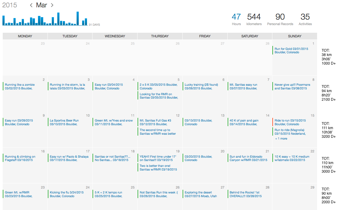Select the 47 Hours stat
Image resolution: width=356 pixels, height=210 pixels.
click(236, 19)
